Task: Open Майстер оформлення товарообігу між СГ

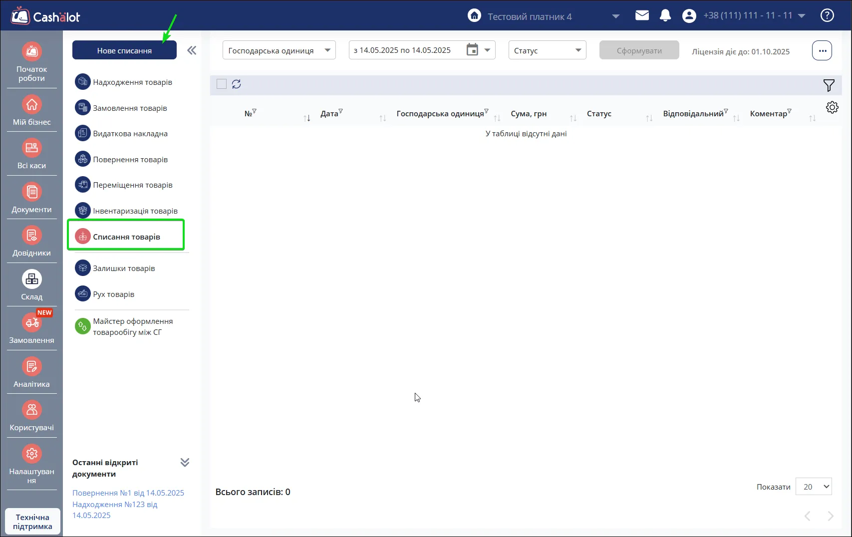Action: [x=124, y=326]
